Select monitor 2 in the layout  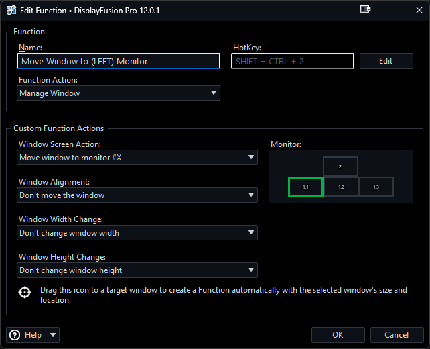340,166
